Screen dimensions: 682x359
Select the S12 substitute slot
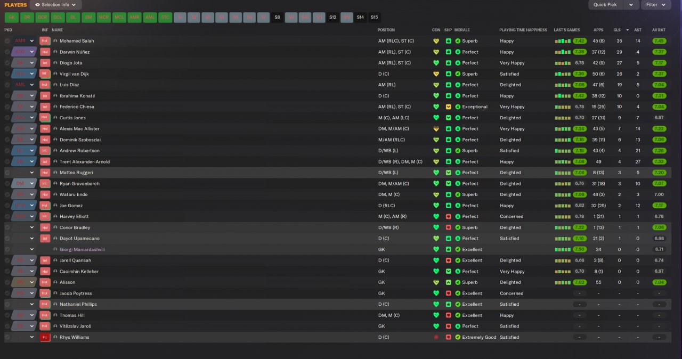pos(332,18)
